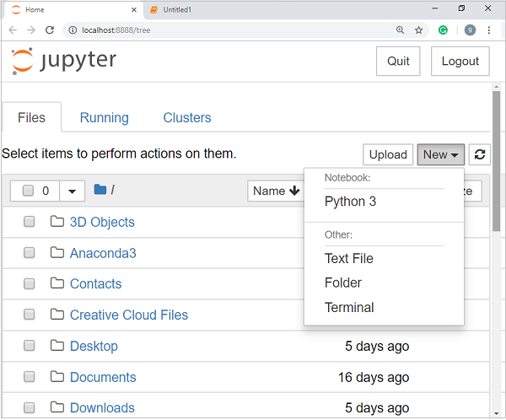Click the browser zoom magnifier icon

(400, 30)
